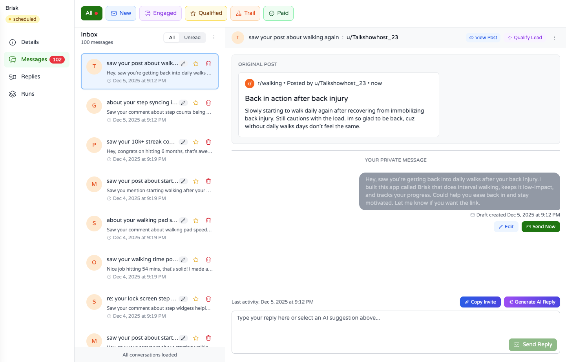Click the Runs stack icon in sidebar
This screenshot has height=362, width=566.
point(12,94)
